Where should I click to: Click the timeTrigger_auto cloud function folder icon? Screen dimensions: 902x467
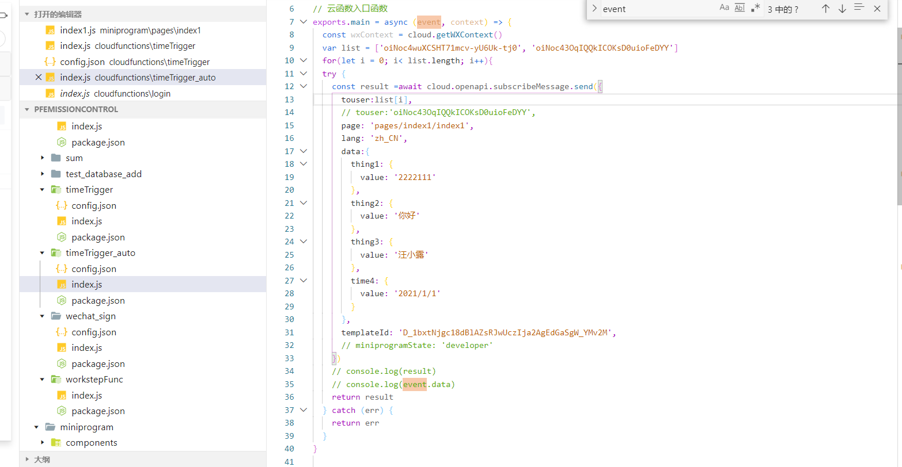point(56,252)
